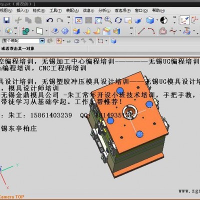The image size is (200, 200).
Task: Click the selection filter icon with yellow star
Action: (59, 41)
